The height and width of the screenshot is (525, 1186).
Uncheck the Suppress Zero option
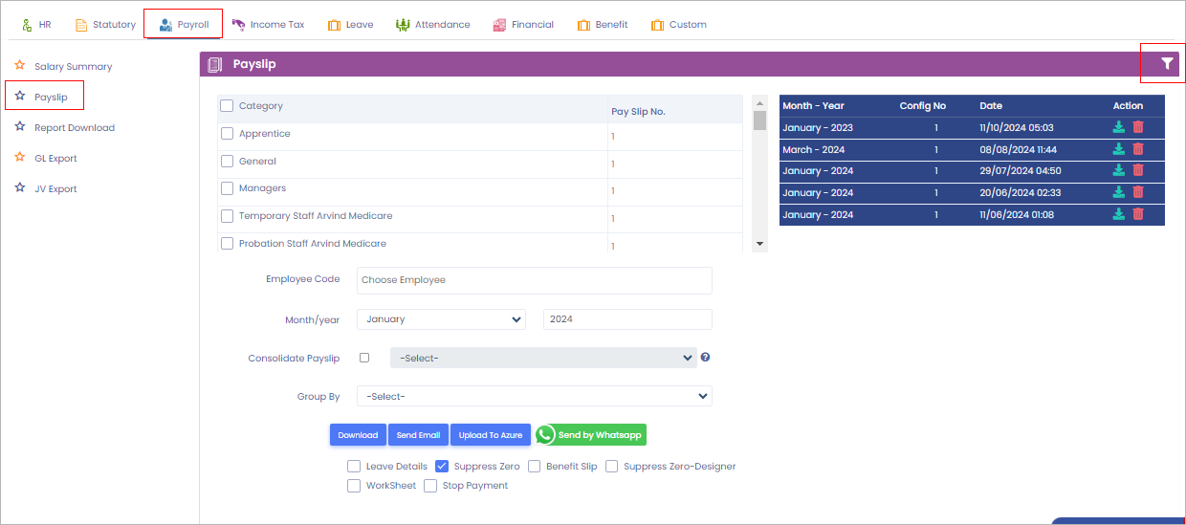tap(442, 467)
